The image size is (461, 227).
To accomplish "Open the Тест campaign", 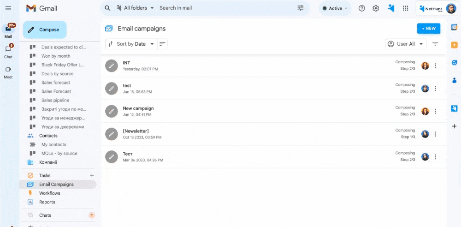I will point(273,156).
